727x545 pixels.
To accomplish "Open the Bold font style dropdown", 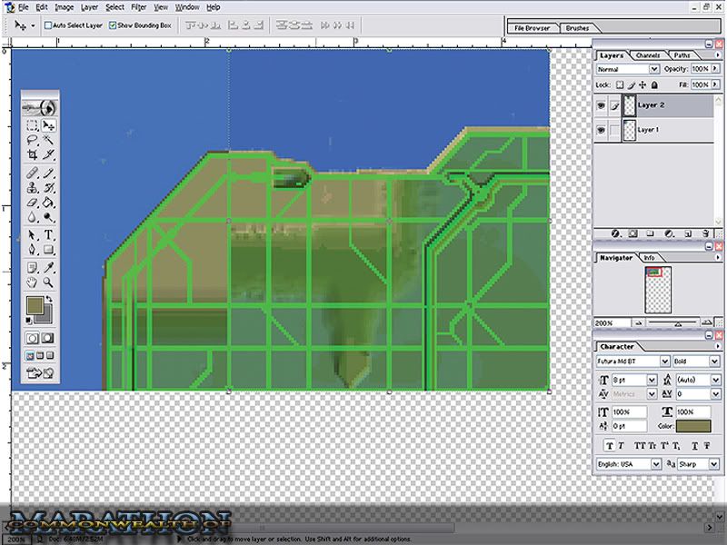I will pyautogui.click(x=714, y=361).
